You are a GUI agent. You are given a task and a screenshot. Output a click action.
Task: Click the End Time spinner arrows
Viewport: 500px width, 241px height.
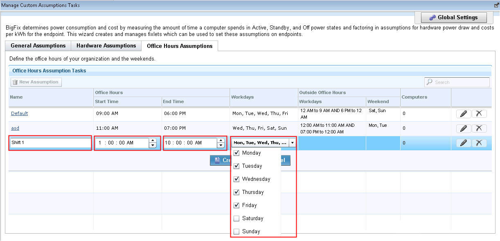point(221,143)
